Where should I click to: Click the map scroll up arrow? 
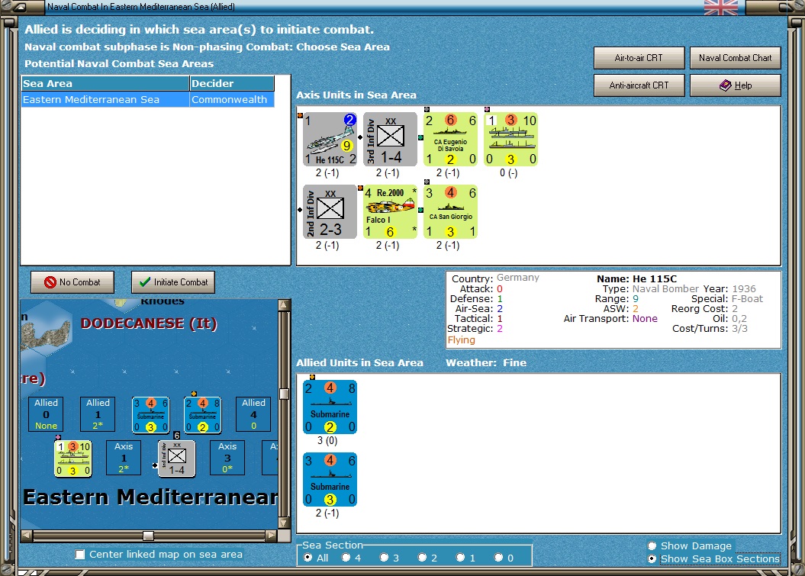coord(284,305)
